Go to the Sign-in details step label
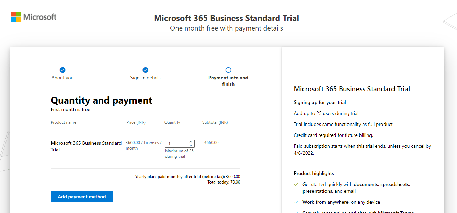 145,78
